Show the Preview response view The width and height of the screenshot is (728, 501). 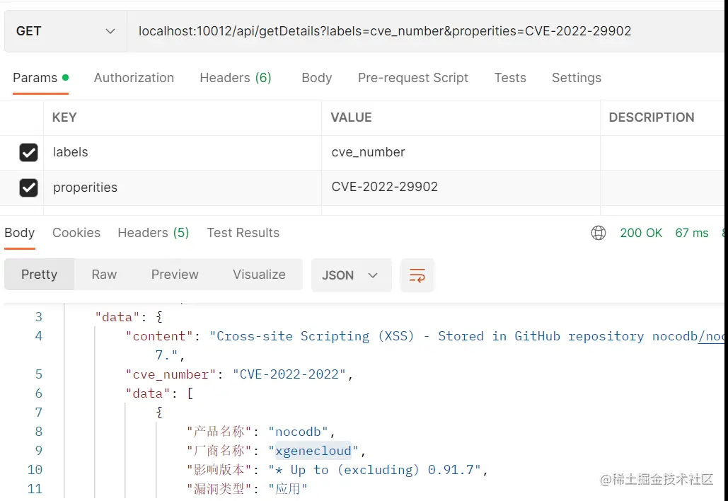[x=175, y=275]
